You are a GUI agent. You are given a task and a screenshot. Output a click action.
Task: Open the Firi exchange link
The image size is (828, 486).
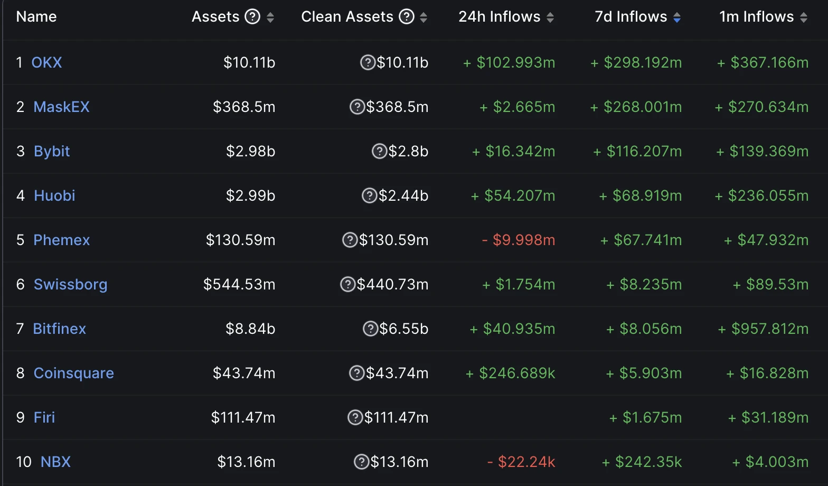point(44,418)
